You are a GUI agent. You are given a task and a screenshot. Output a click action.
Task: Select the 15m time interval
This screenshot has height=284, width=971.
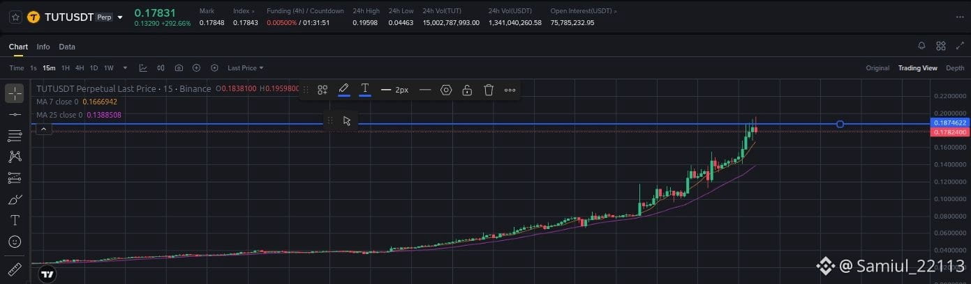pyautogui.click(x=49, y=68)
